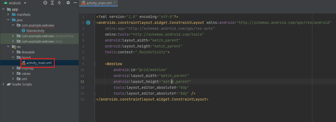Click the Gradle Scripts elephant icon
Screen dimensions: 336x122
[9, 84]
